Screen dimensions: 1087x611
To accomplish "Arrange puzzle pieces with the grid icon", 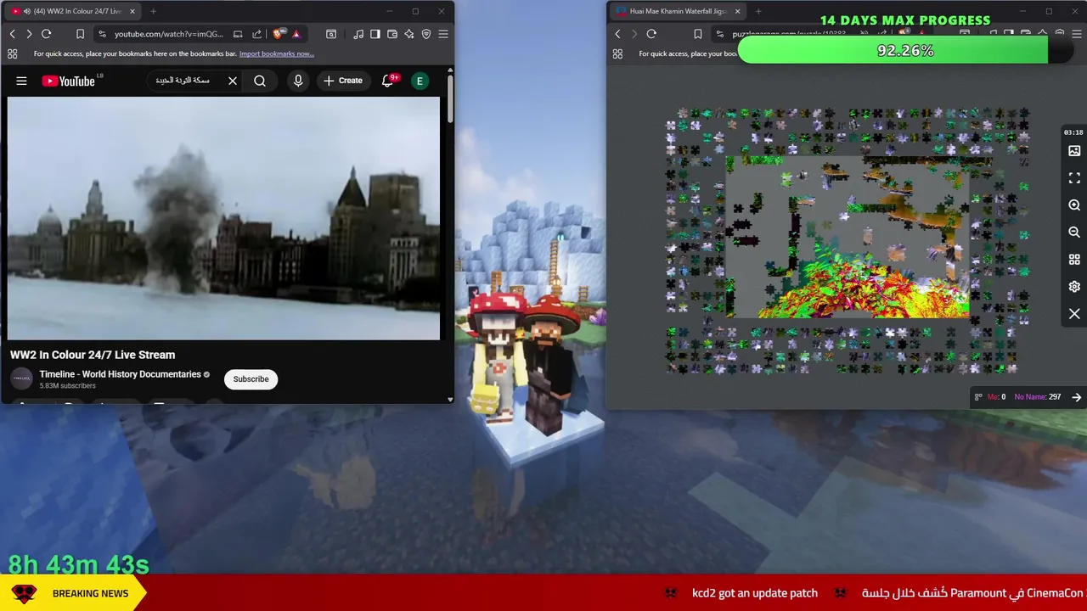I will pyautogui.click(x=1074, y=260).
